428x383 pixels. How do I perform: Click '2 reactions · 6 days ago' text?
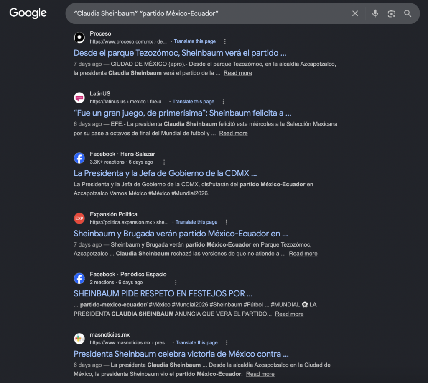click(116, 283)
